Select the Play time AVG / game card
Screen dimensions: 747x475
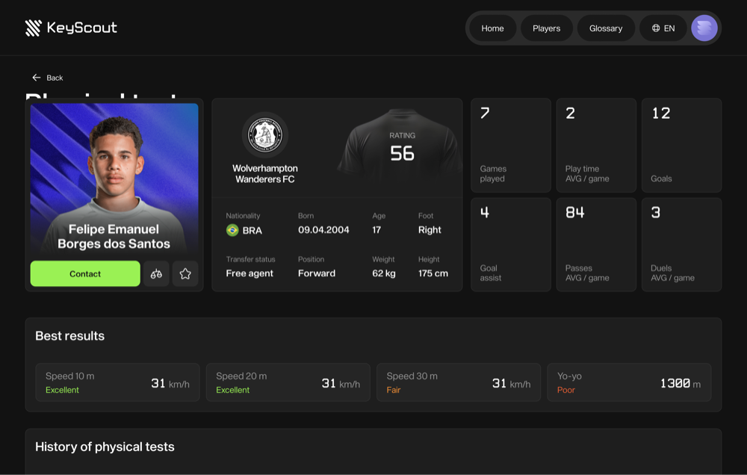point(596,146)
